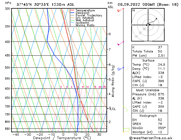Click the blue wind barb near 500 hPa
The image size is (181, 140).
tap(120, 68)
